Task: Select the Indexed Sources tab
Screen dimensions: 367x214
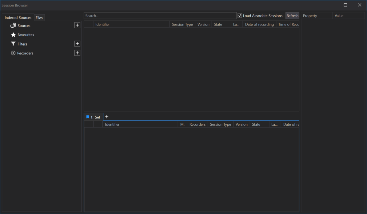Action: point(18,18)
